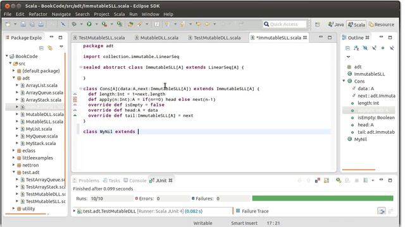Expand test.adt.TestMutableDLL result node
The height and width of the screenshot is (227, 405).
74,211
